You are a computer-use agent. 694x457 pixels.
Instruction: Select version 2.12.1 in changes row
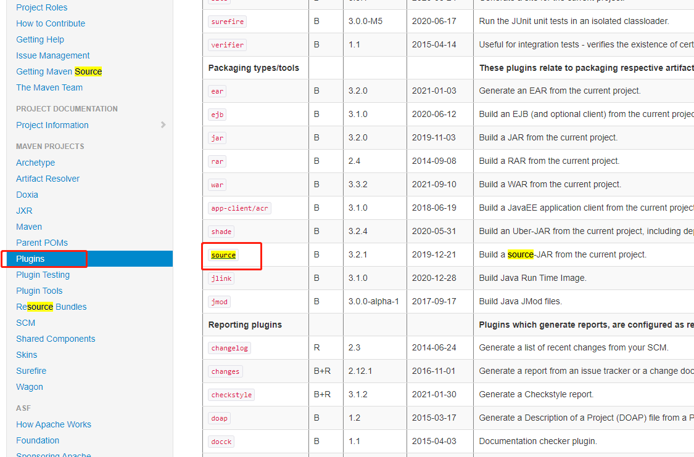point(360,371)
